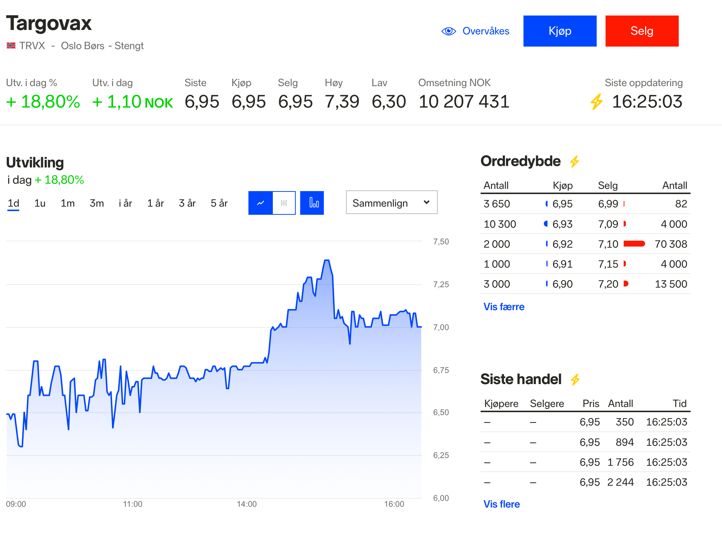Image resolution: width=722 pixels, height=536 pixels.
Task: Open the Sammenlign dropdown
Action: 391,203
